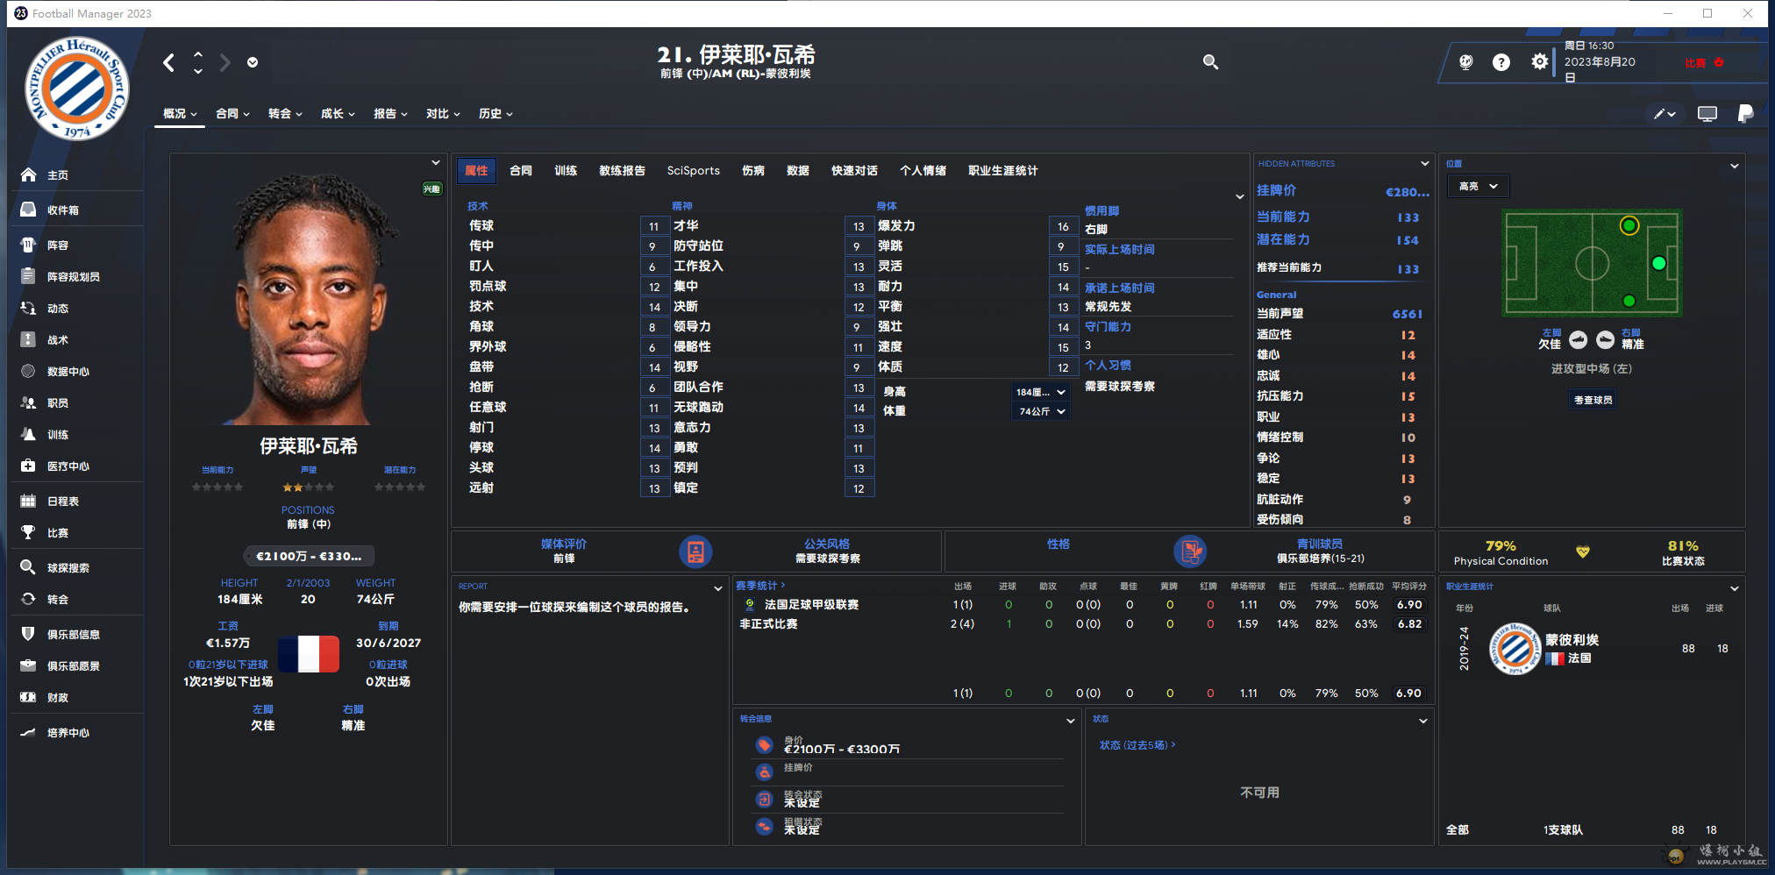Switch to the 快速对话 quick chat tab

tap(854, 171)
